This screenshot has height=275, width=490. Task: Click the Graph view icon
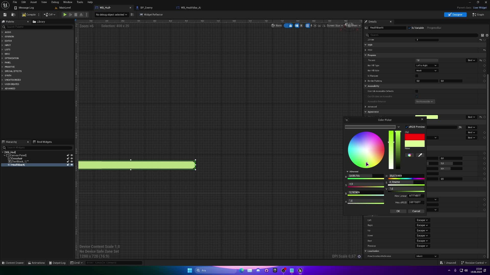tap(478, 15)
